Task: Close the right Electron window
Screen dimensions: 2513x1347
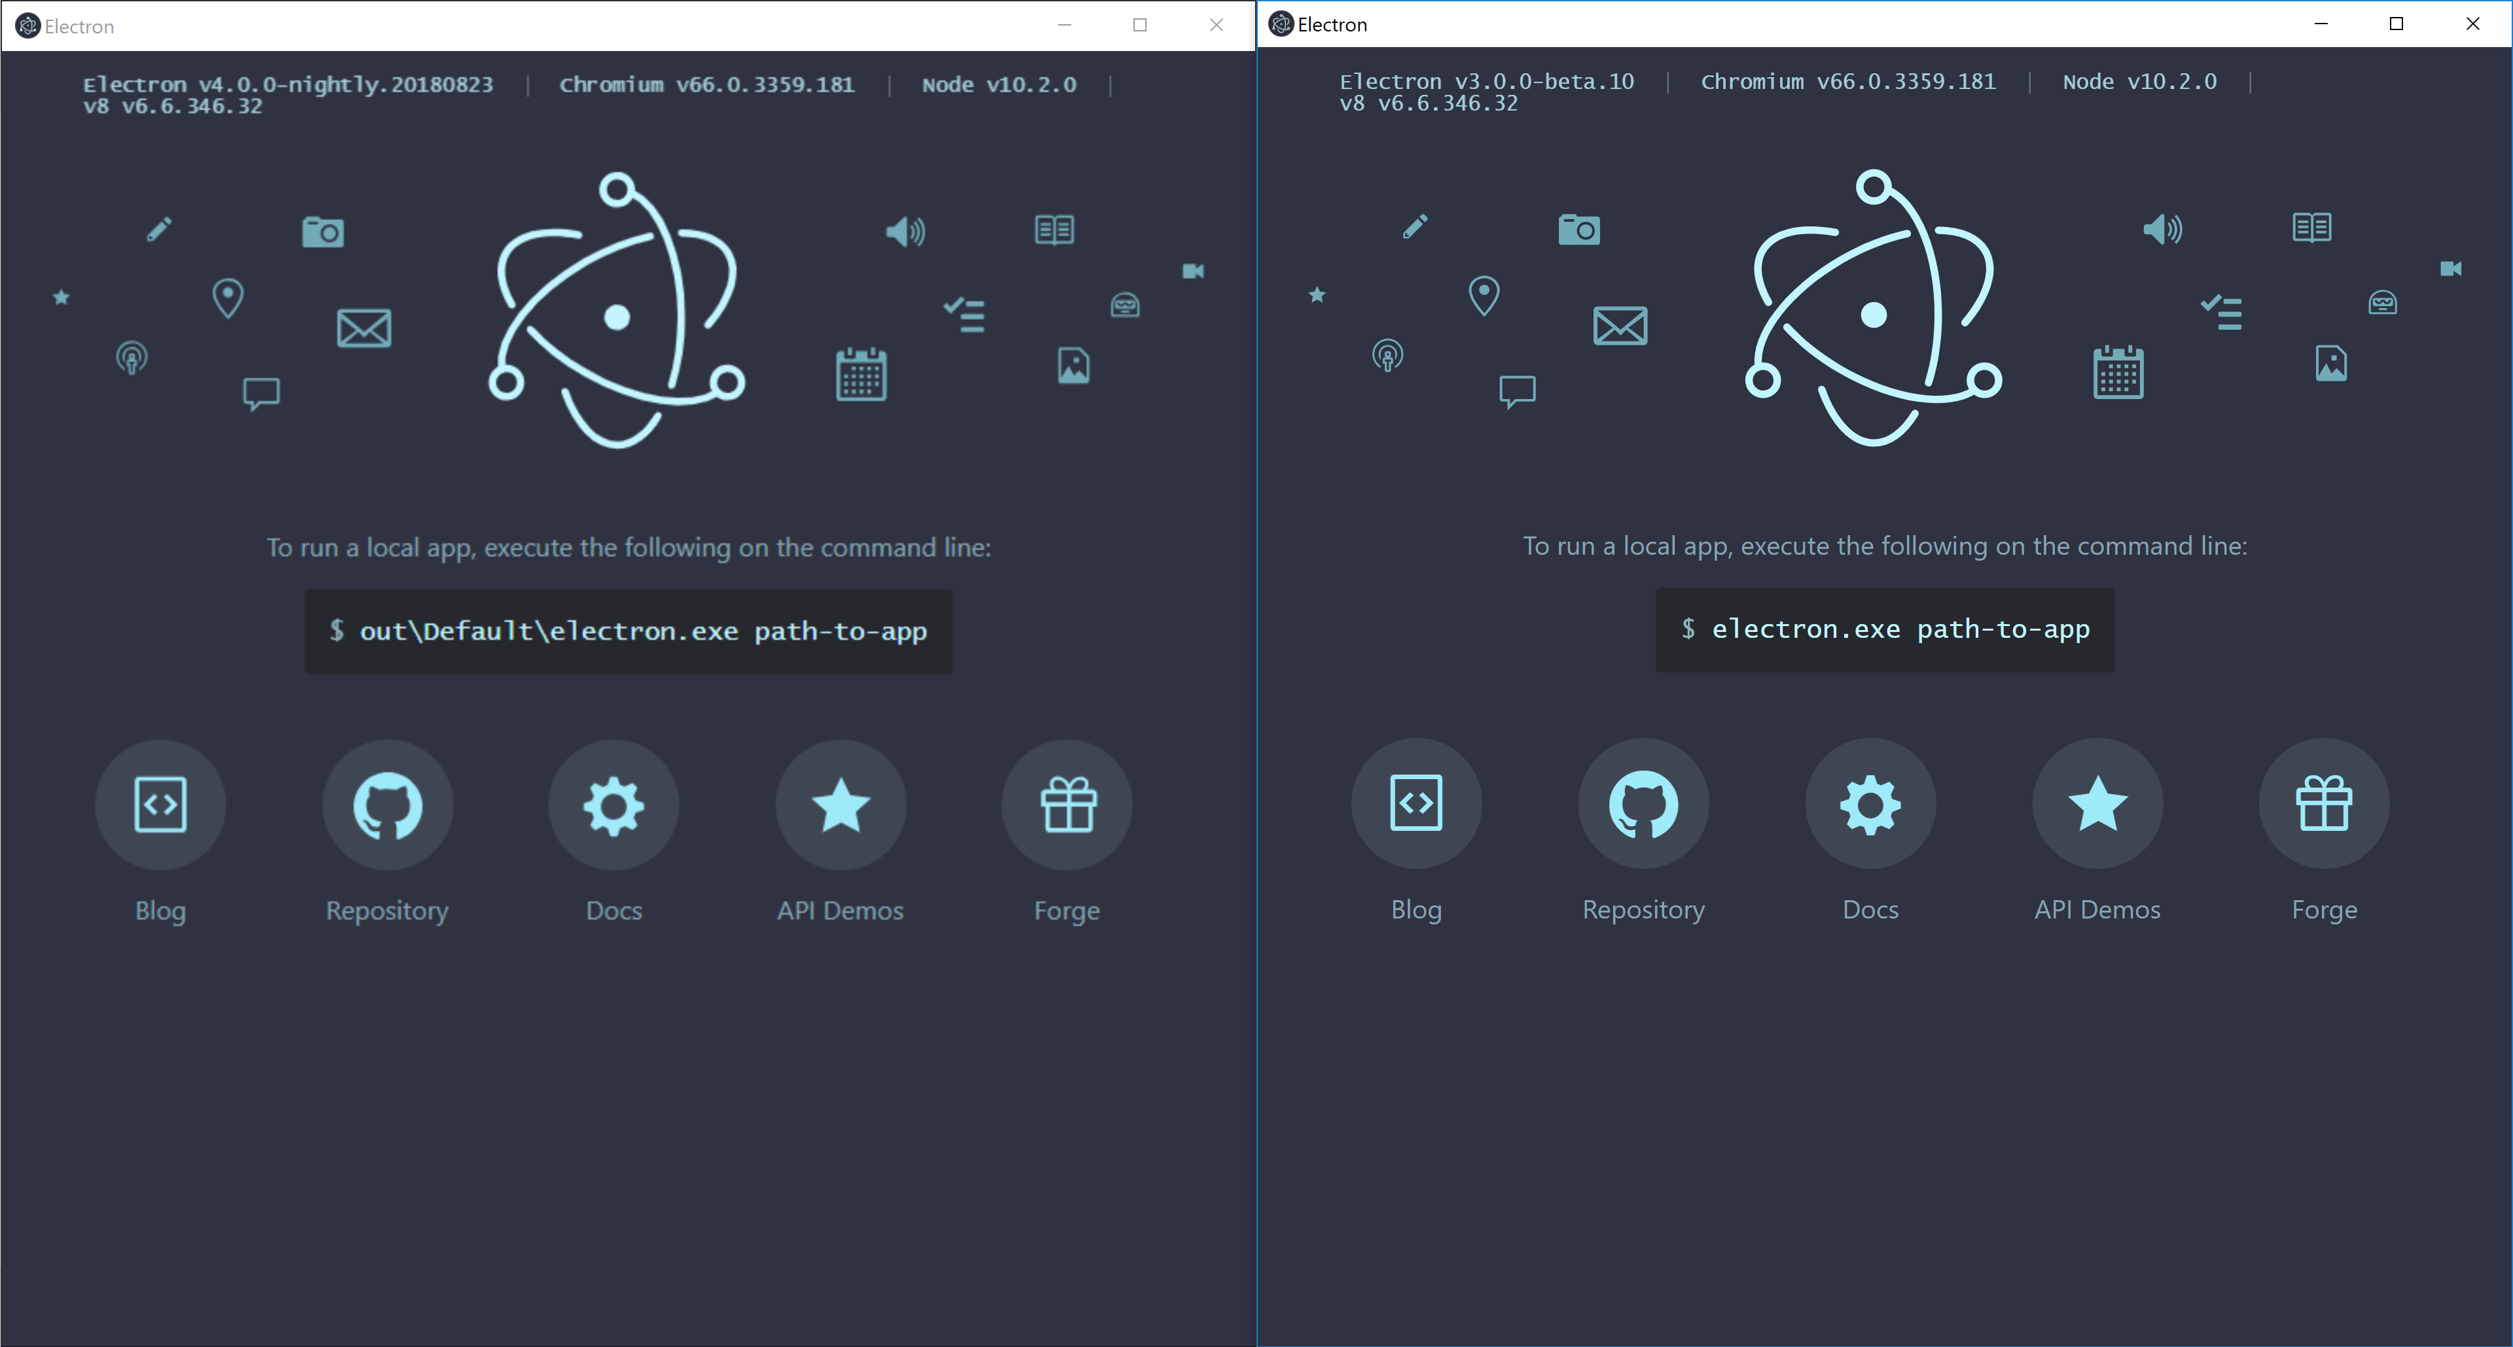Action: [2472, 24]
